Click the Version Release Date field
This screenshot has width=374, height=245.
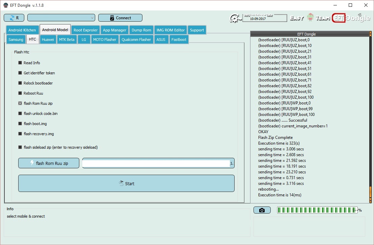[x=265, y=18]
